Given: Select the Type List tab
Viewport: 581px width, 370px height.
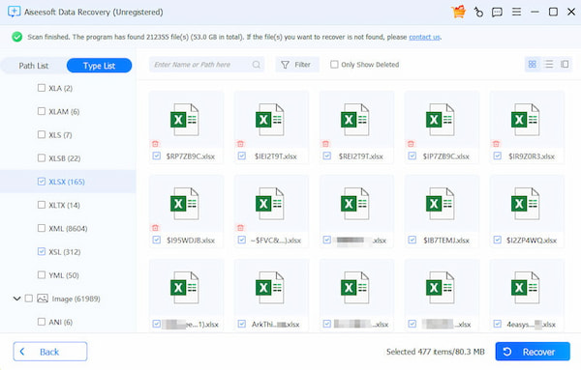Looking at the screenshot, I should point(99,66).
